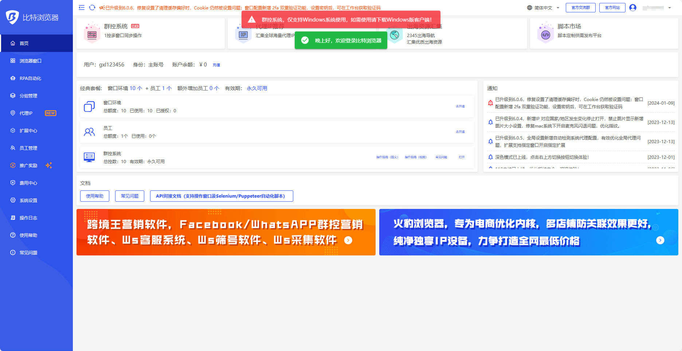Click the green 晚上好 welcome toast

point(341,40)
